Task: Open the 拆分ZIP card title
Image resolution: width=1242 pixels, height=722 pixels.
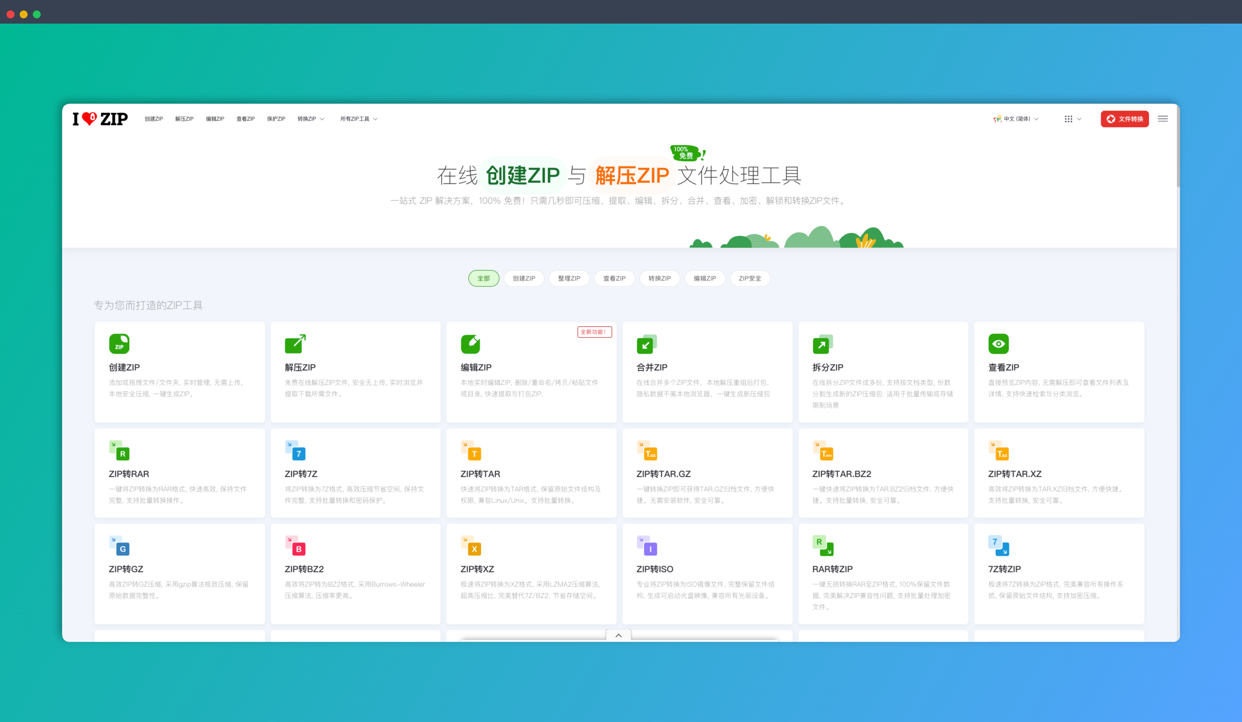Action: 827,368
